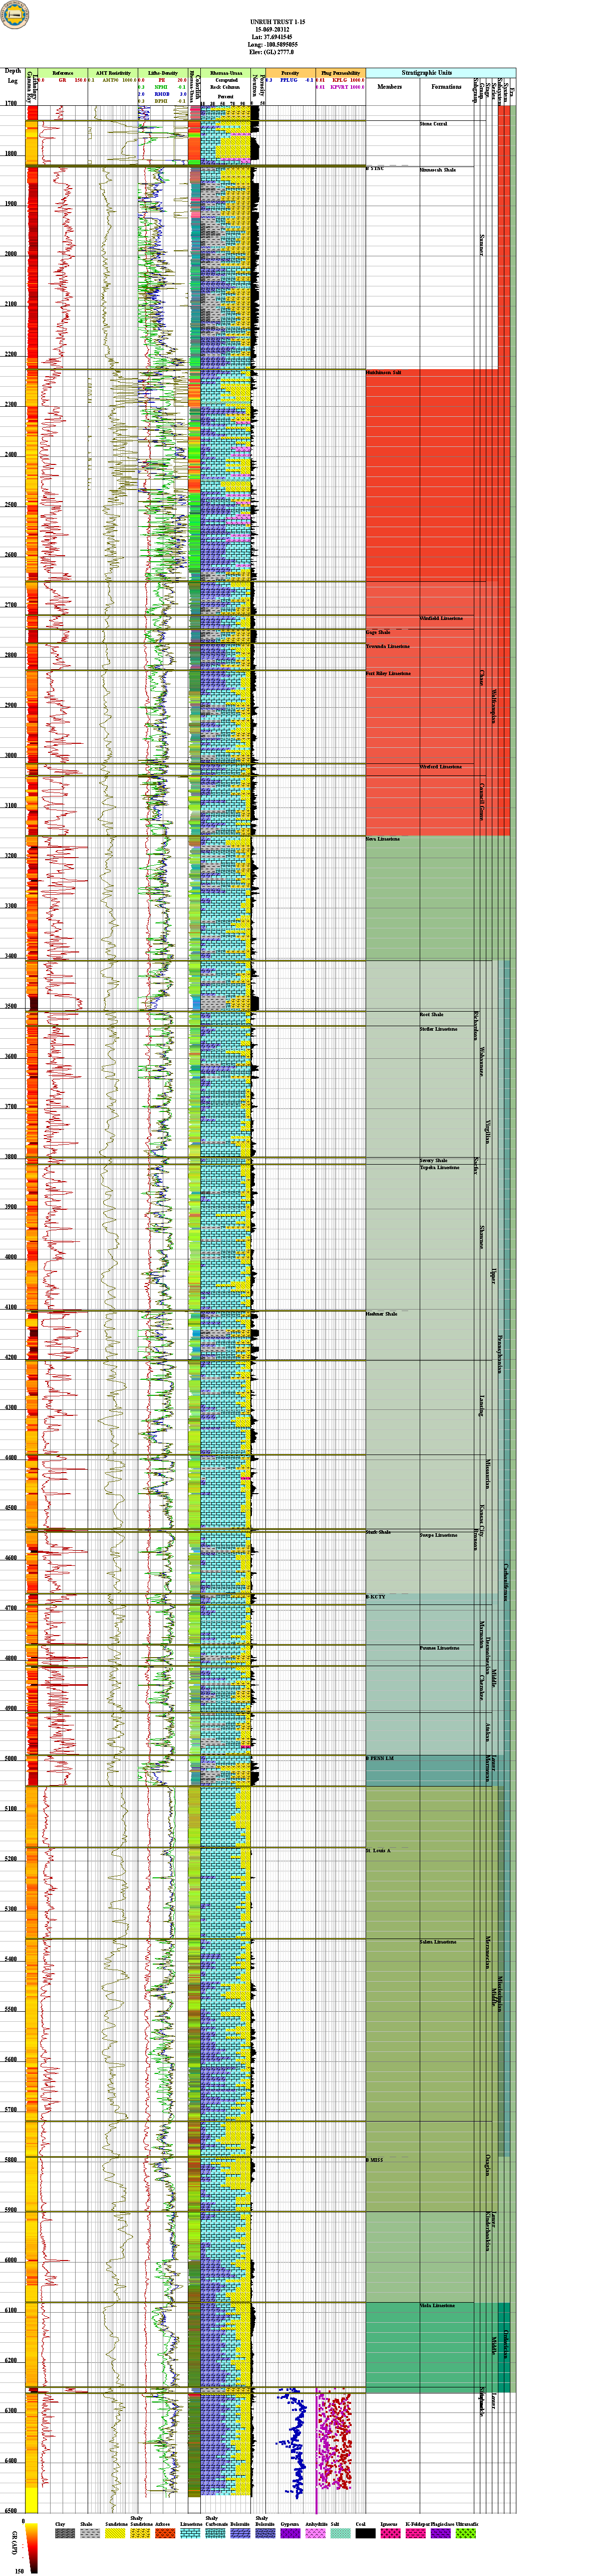Choose the green Ultramafic legend swatch

(x=465, y=2534)
